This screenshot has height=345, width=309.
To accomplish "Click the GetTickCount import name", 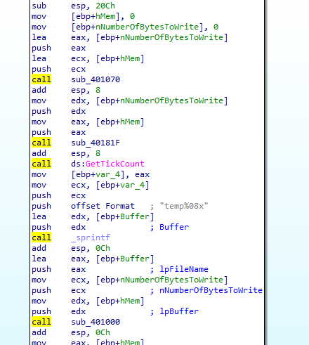I will pos(115,164).
